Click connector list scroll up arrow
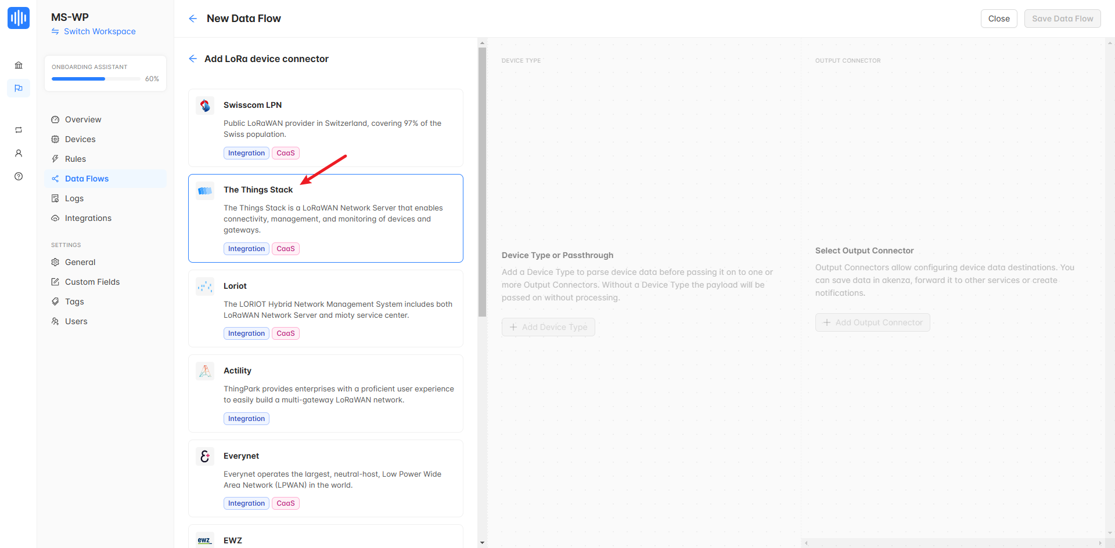 [482, 43]
